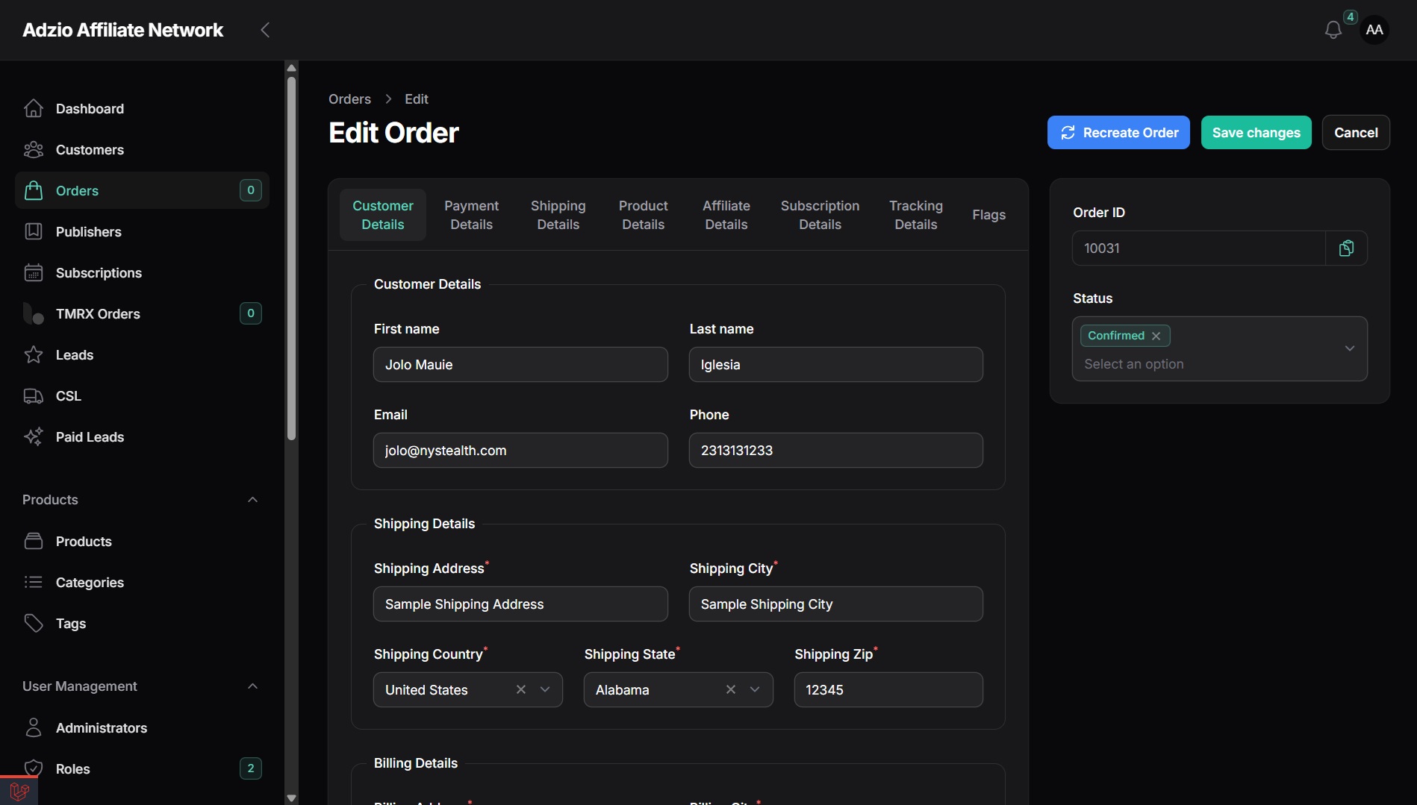Expand the Status dropdown arrow
This screenshot has height=805, width=1417.
1350,348
